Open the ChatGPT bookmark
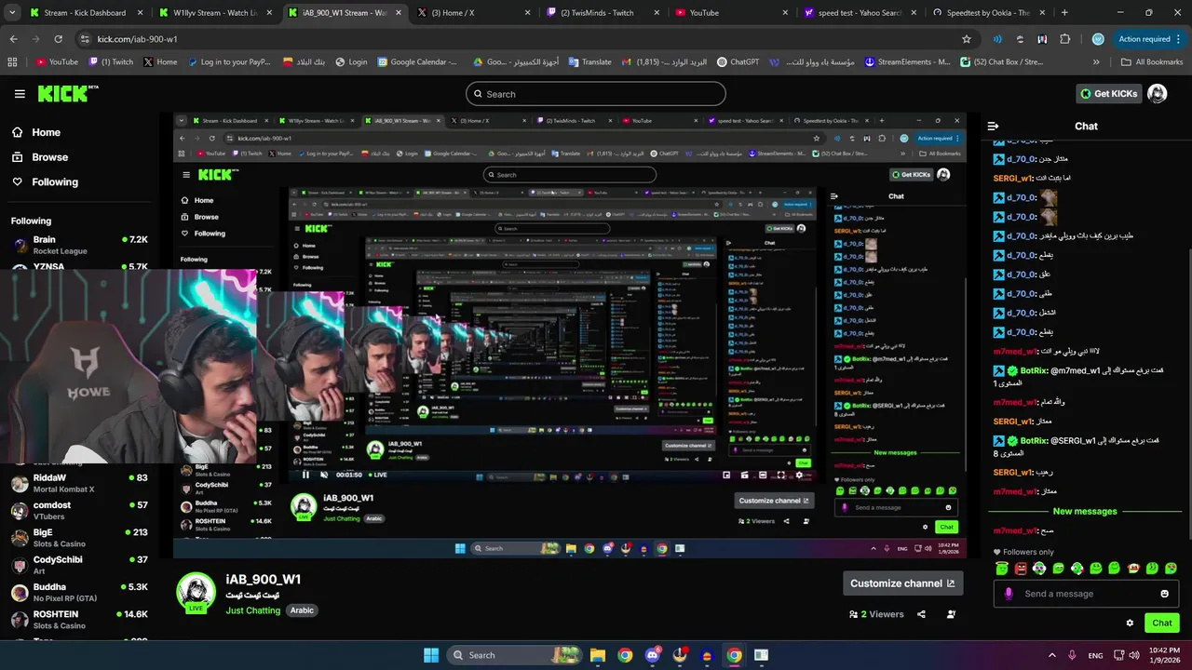Viewport: 1192px width, 670px height. coord(738,62)
